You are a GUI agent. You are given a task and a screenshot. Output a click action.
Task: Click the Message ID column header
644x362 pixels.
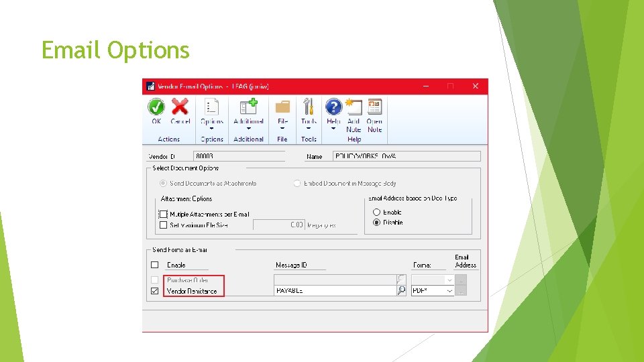point(291,265)
